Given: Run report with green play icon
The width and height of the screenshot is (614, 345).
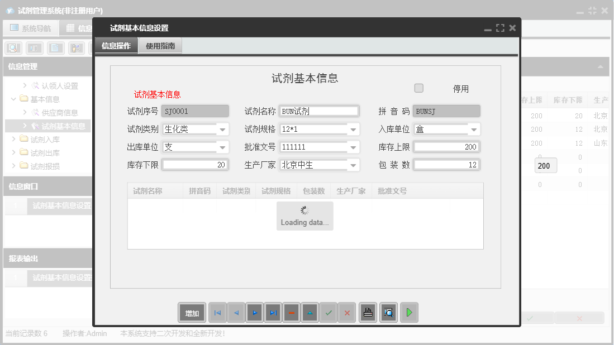Looking at the screenshot, I should tap(409, 312).
